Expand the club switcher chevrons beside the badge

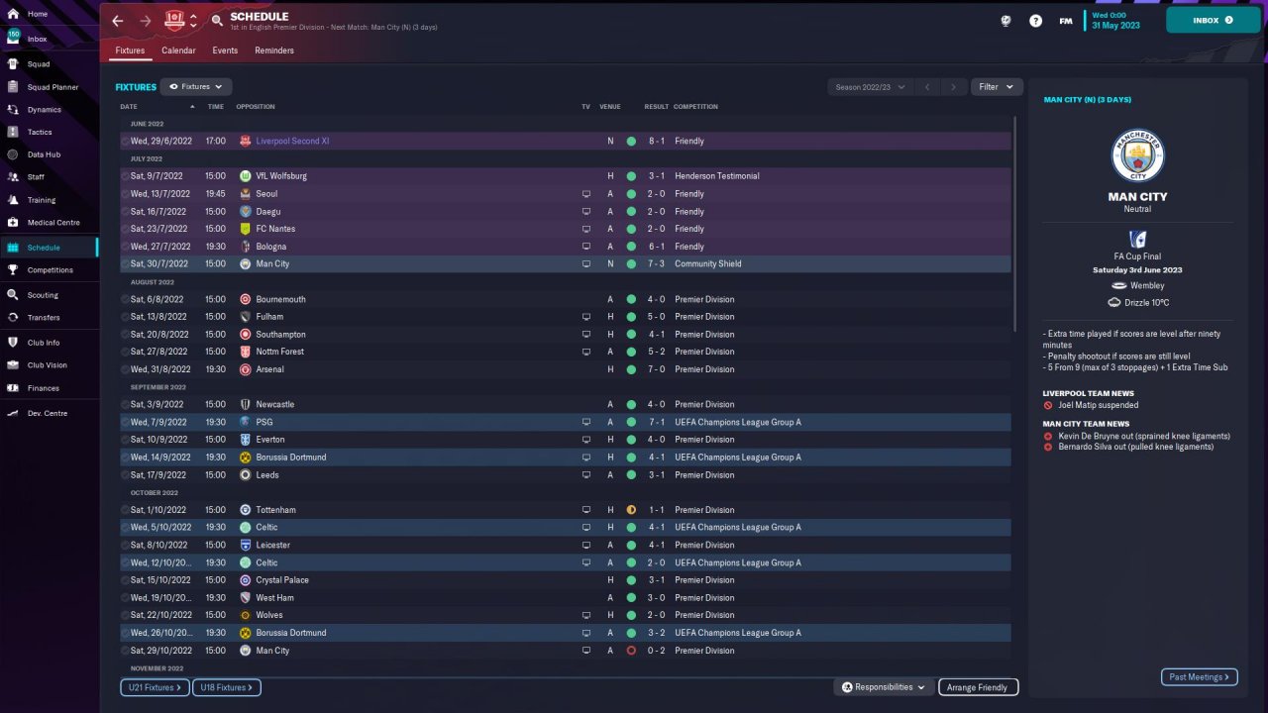(193, 21)
